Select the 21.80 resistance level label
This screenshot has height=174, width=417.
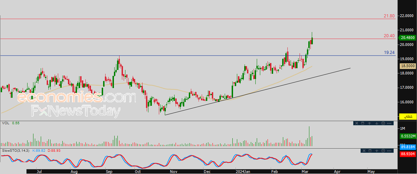(x=389, y=16)
